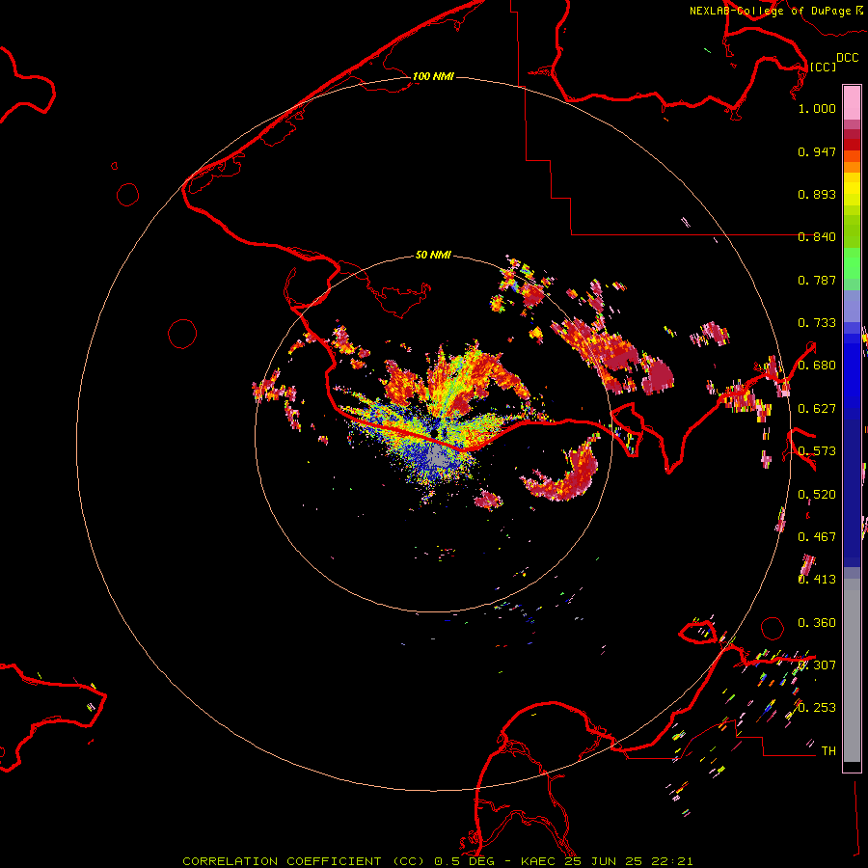This screenshot has height=868, width=868.
Task: Click the 0.5 DEG elevation text
Action: coord(465,861)
